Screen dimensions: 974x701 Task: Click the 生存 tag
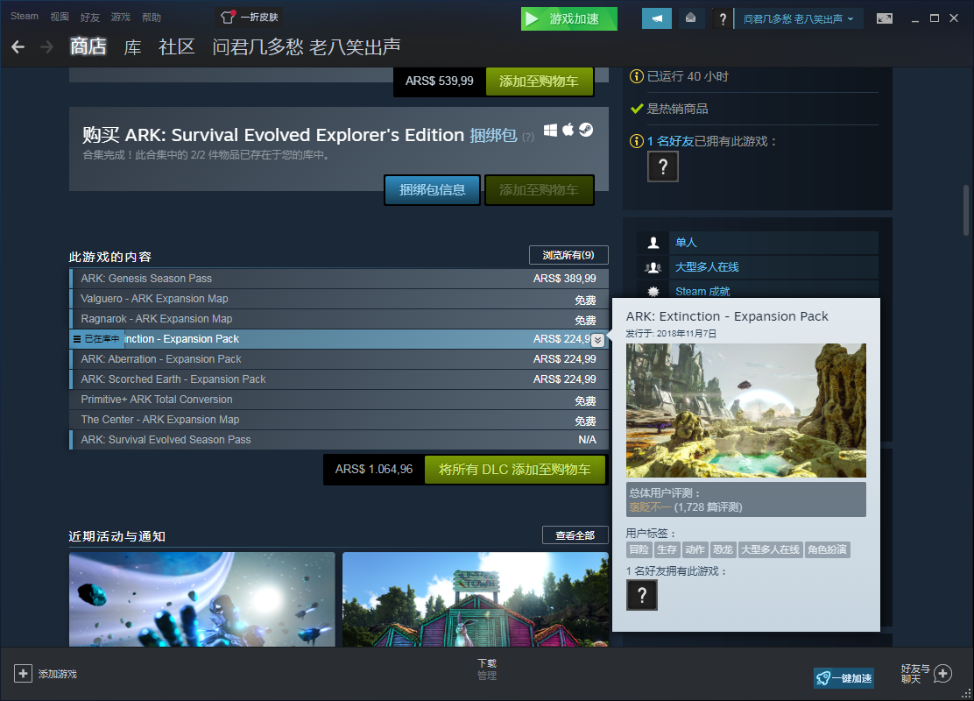(x=667, y=549)
